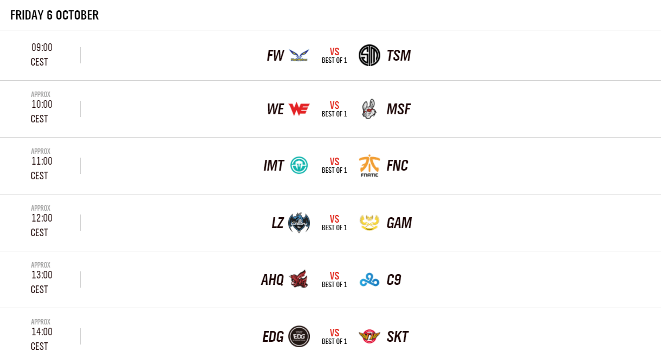
Task: Select the Friday 6 October heading
Action: coord(54,15)
